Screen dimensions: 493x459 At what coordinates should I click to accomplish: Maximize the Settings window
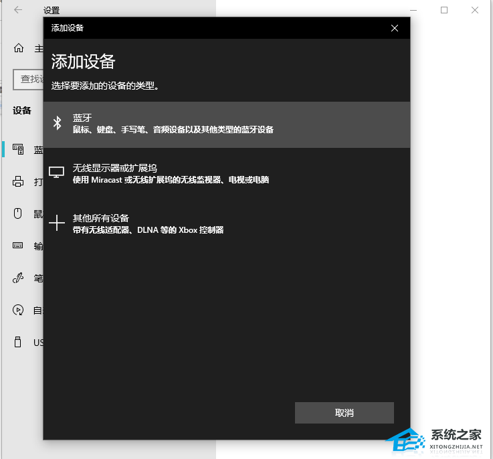[444, 10]
